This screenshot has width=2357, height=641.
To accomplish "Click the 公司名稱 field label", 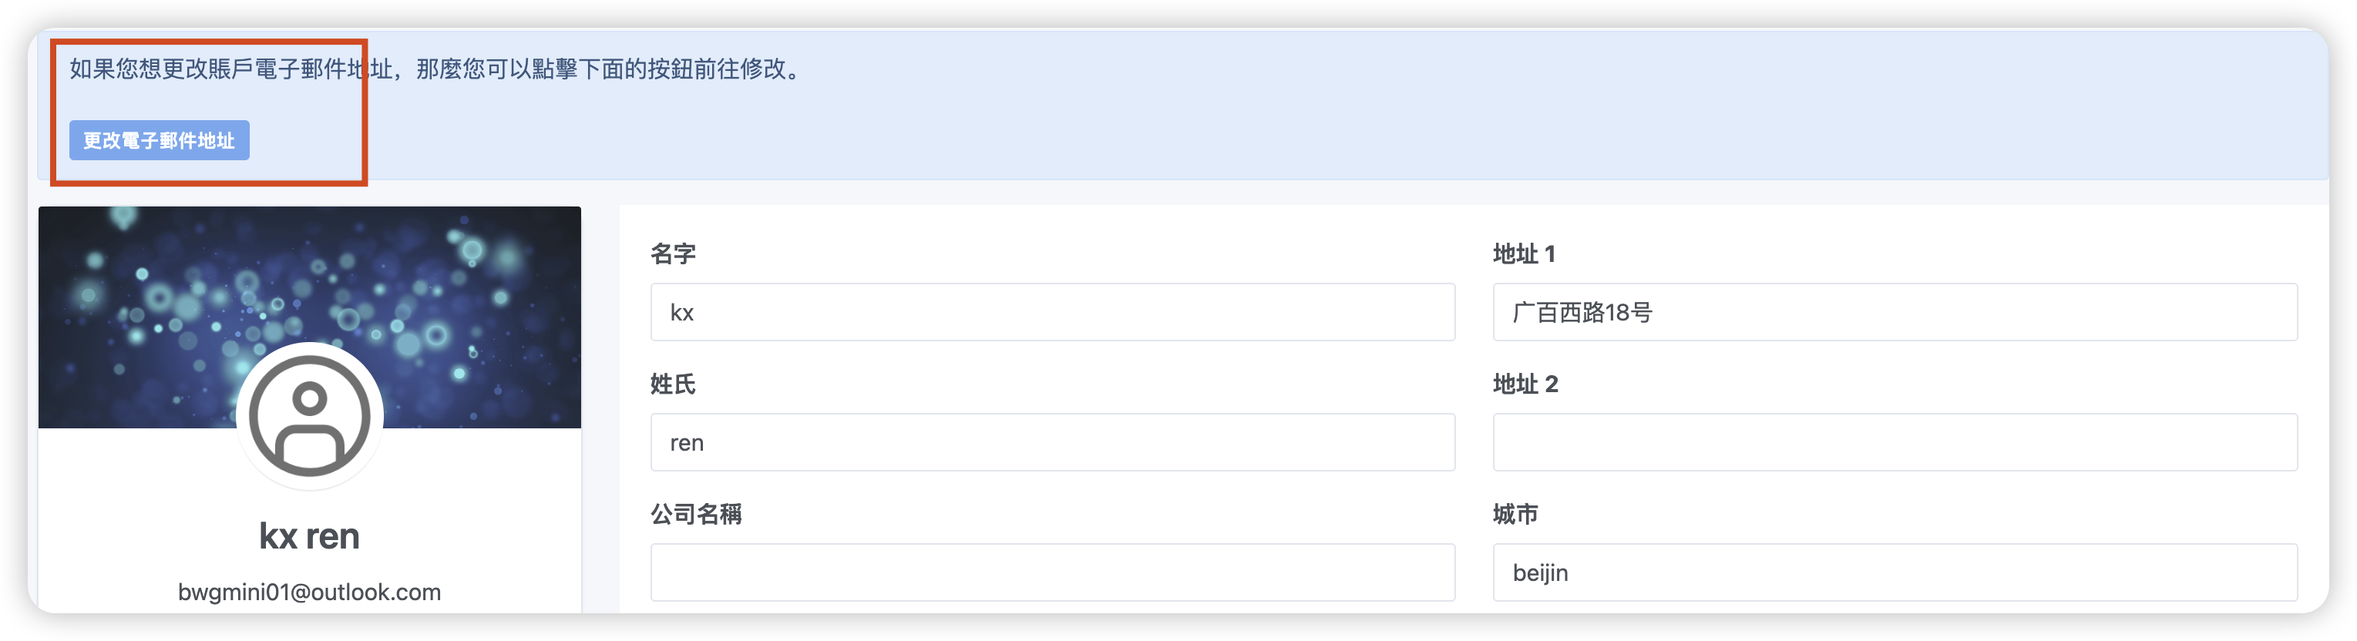I will tap(696, 514).
